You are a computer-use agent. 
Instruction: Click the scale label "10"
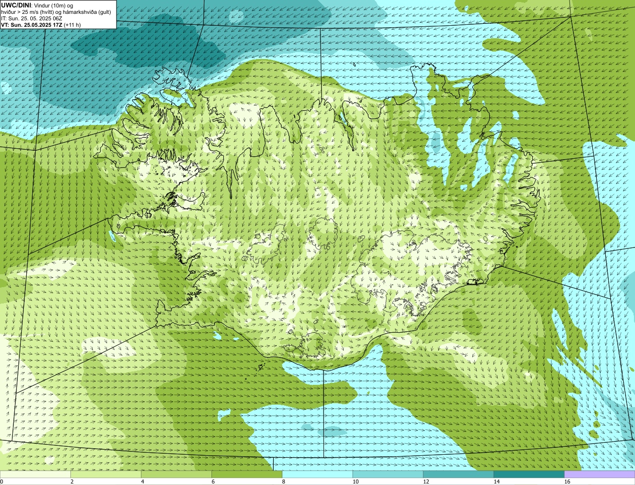(x=356, y=482)
